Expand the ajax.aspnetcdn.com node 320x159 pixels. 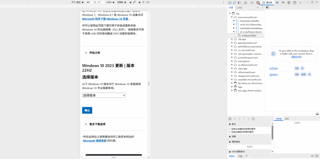point(232,43)
